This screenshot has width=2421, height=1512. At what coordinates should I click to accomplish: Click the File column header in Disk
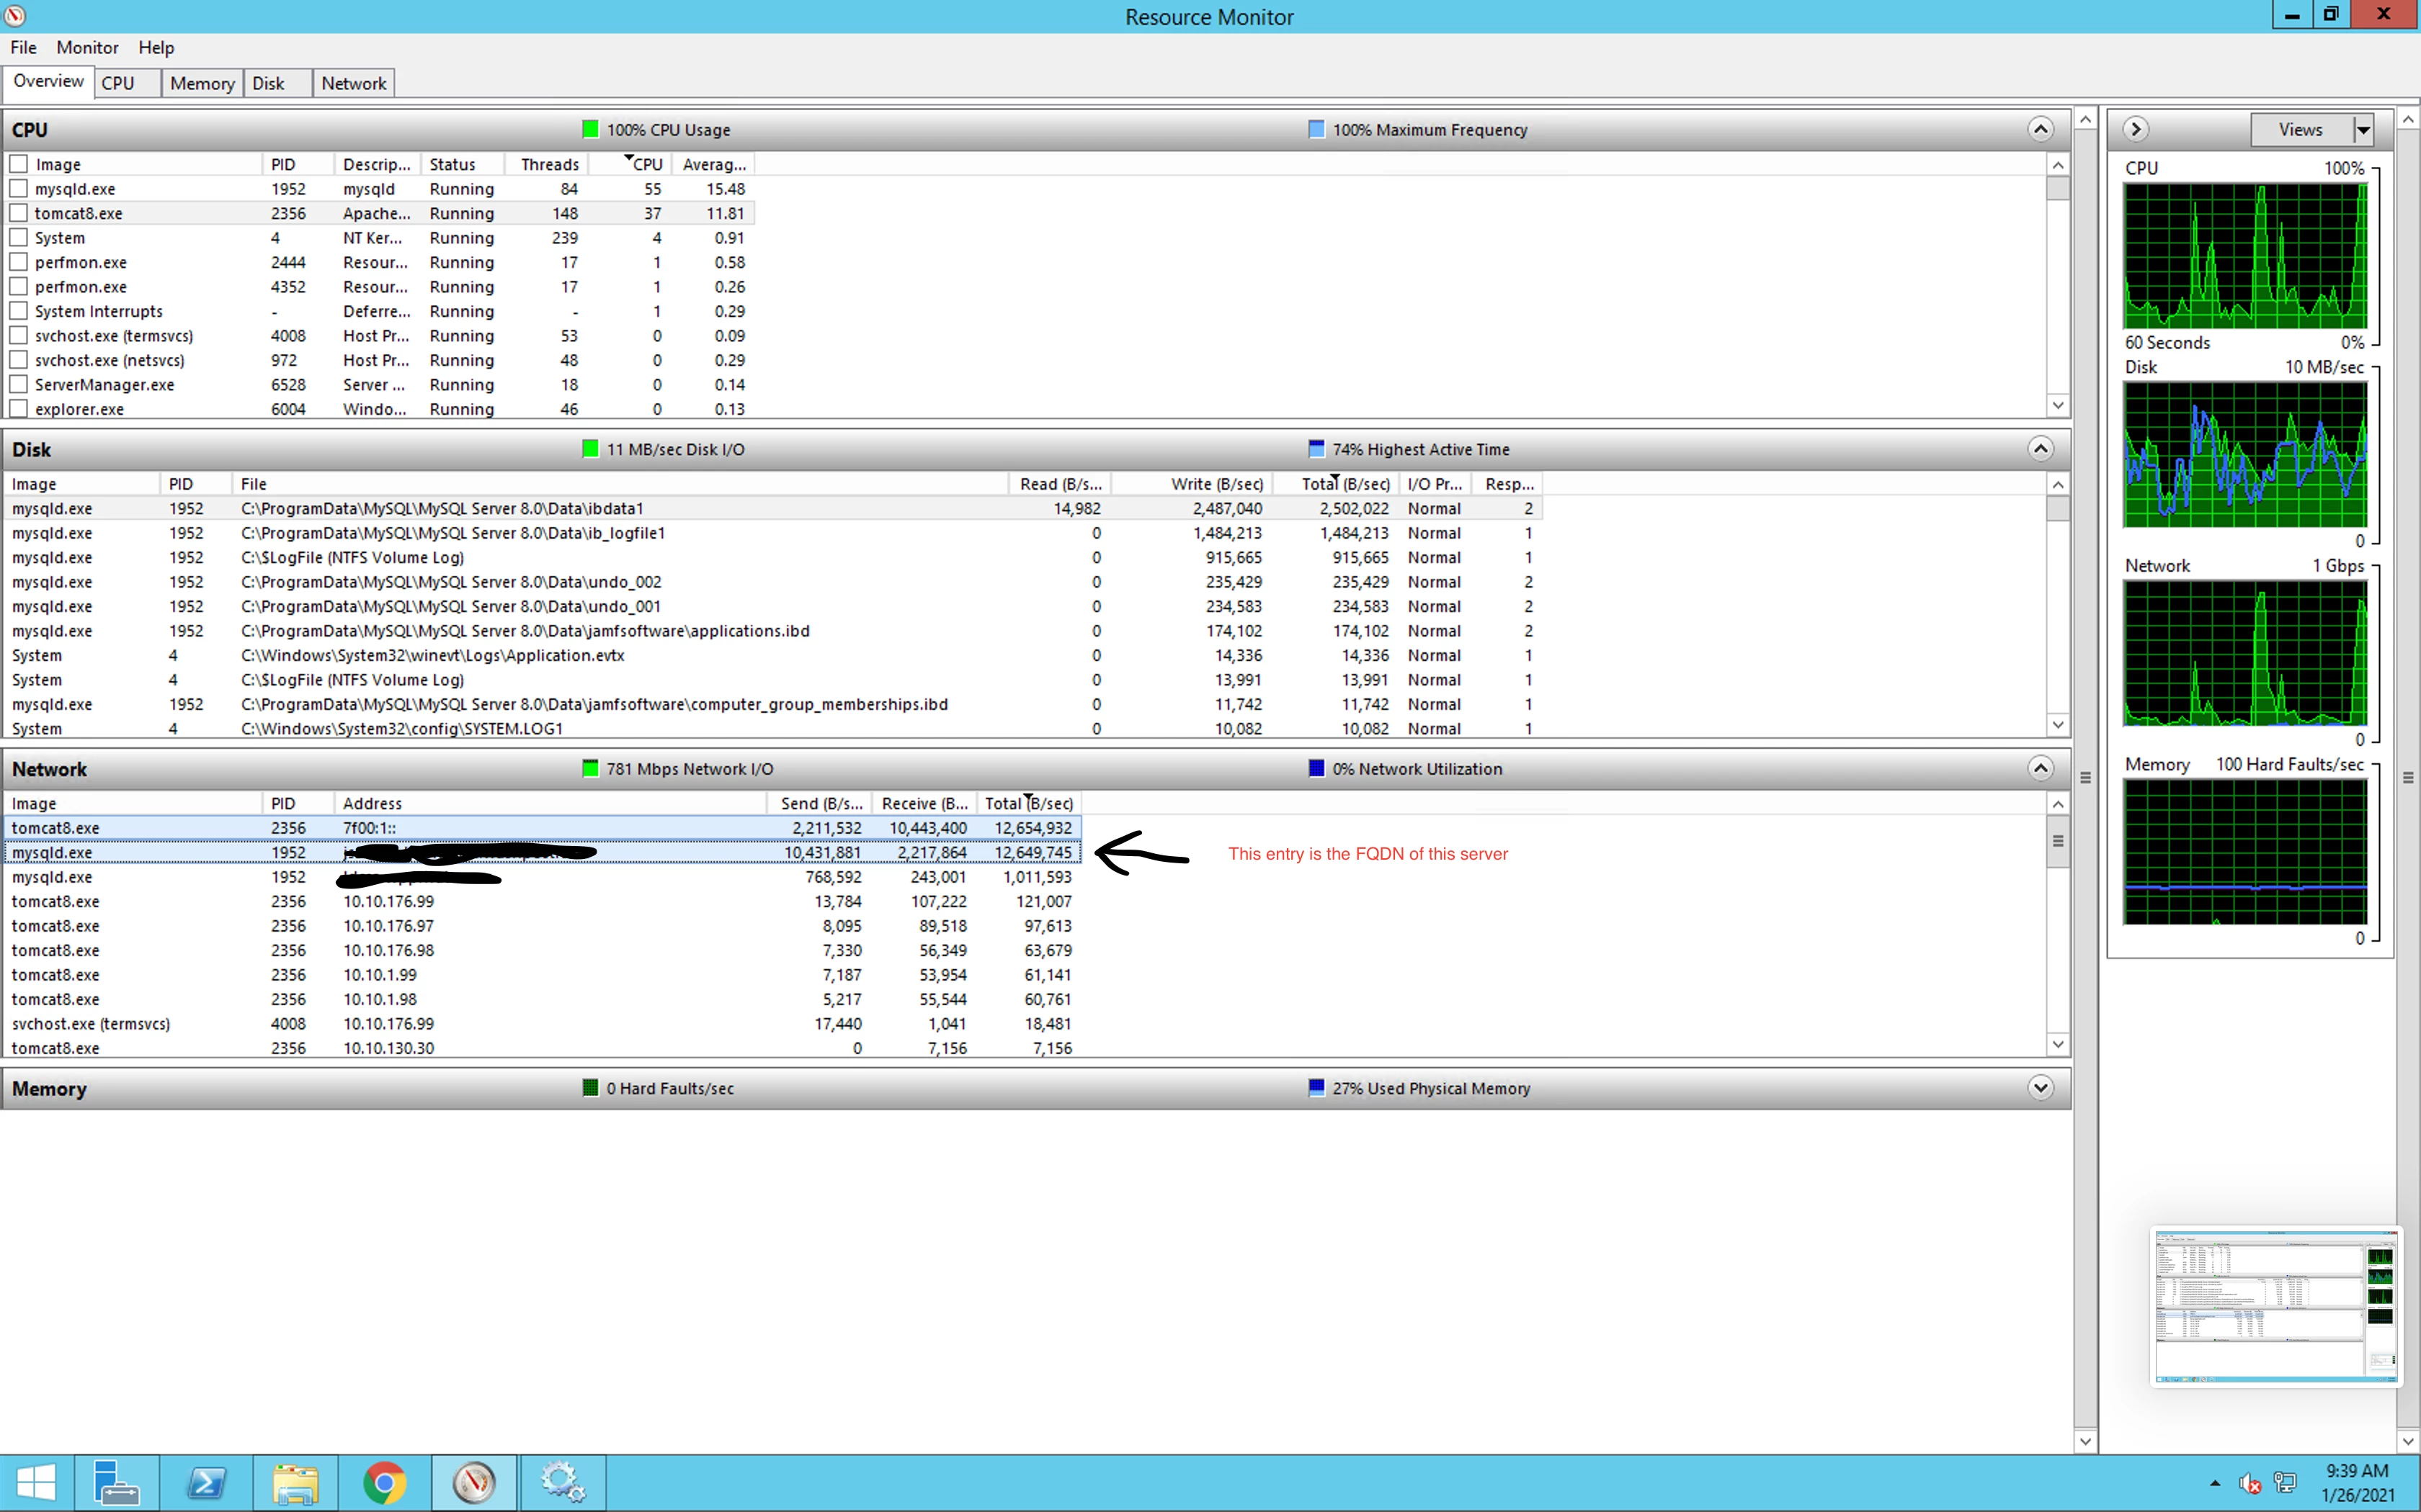point(620,484)
